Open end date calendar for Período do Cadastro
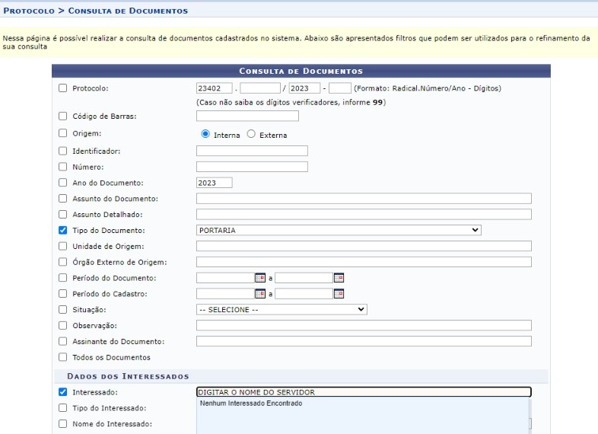This screenshot has width=598, height=434. [339, 294]
